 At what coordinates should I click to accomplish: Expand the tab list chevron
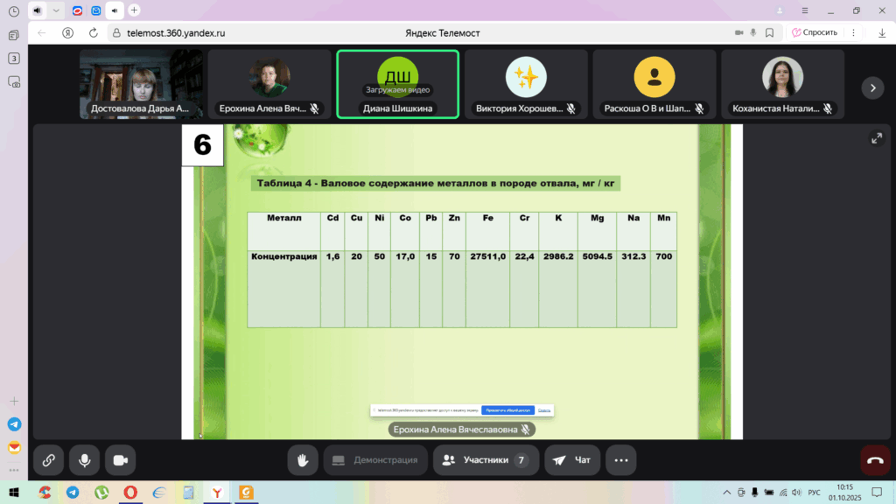[57, 10]
